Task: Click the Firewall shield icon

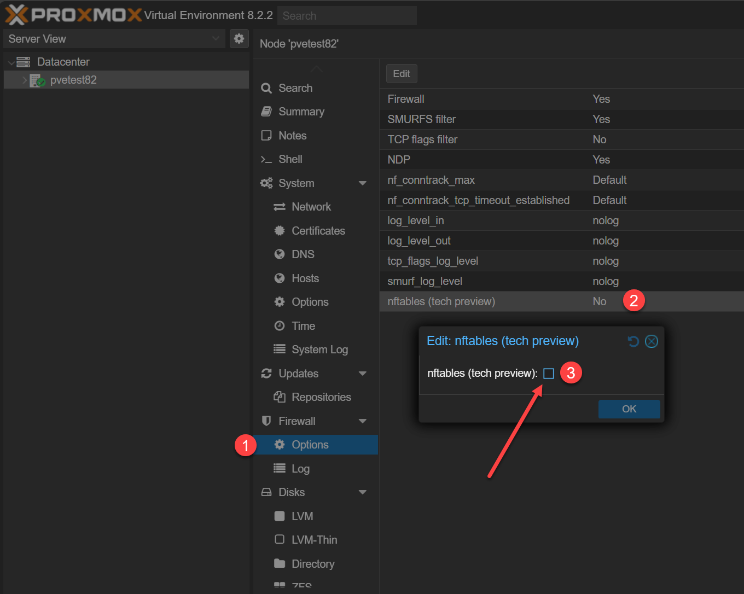Action: tap(266, 421)
